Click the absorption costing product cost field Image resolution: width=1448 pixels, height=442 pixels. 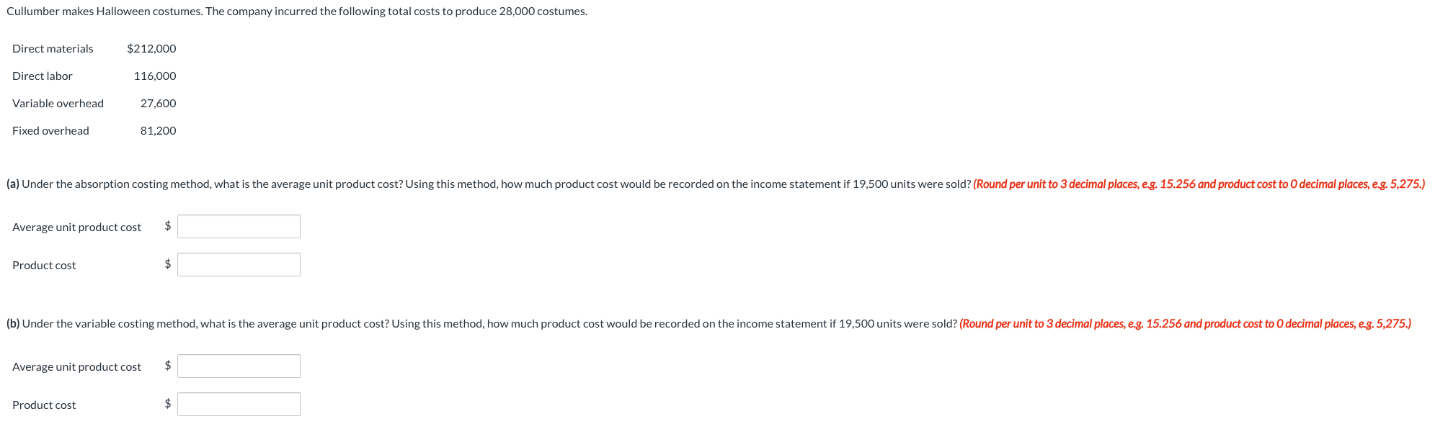(x=239, y=263)
